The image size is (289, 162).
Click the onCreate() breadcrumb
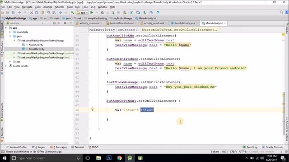(128, 30)
